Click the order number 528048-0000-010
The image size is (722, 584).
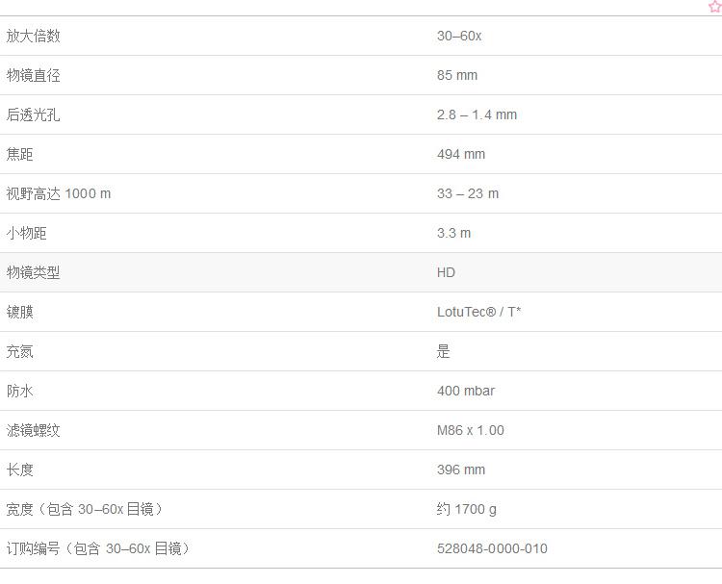[x=492, y=548]
